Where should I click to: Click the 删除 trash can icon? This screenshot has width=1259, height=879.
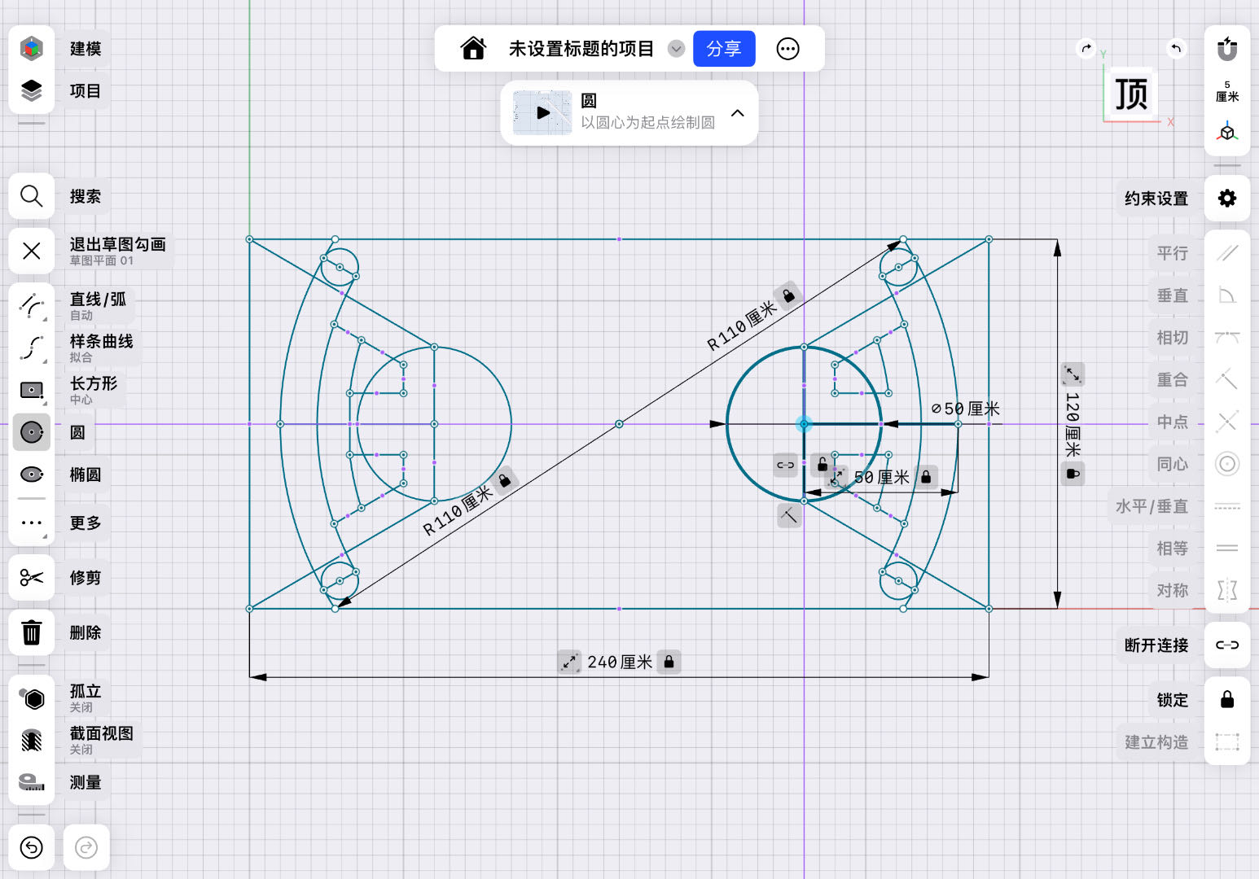32,632
